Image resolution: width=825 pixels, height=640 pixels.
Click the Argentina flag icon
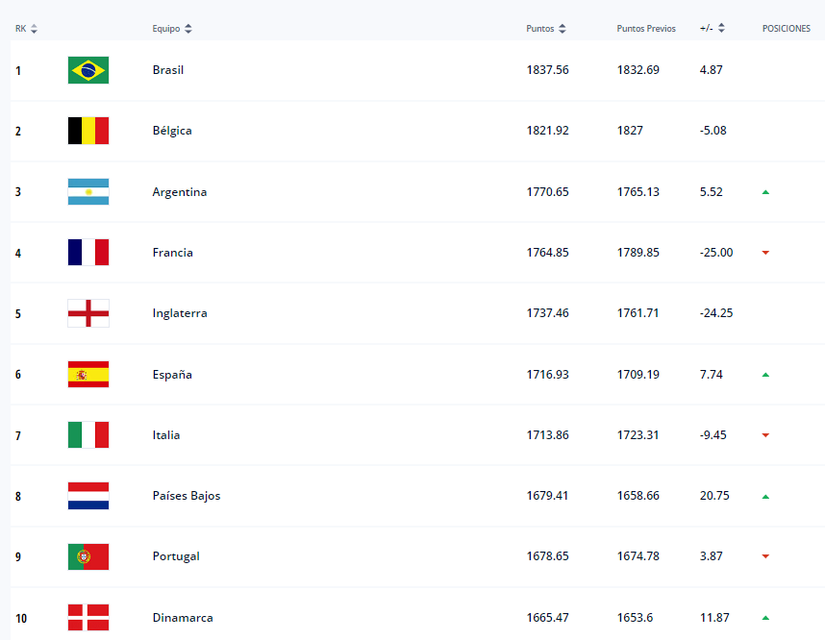coord(87,191)
